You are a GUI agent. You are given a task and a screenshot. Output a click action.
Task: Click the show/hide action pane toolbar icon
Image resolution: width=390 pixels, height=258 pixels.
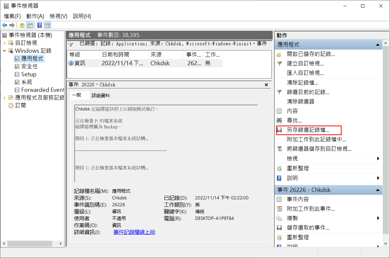(x=48, y=25)
